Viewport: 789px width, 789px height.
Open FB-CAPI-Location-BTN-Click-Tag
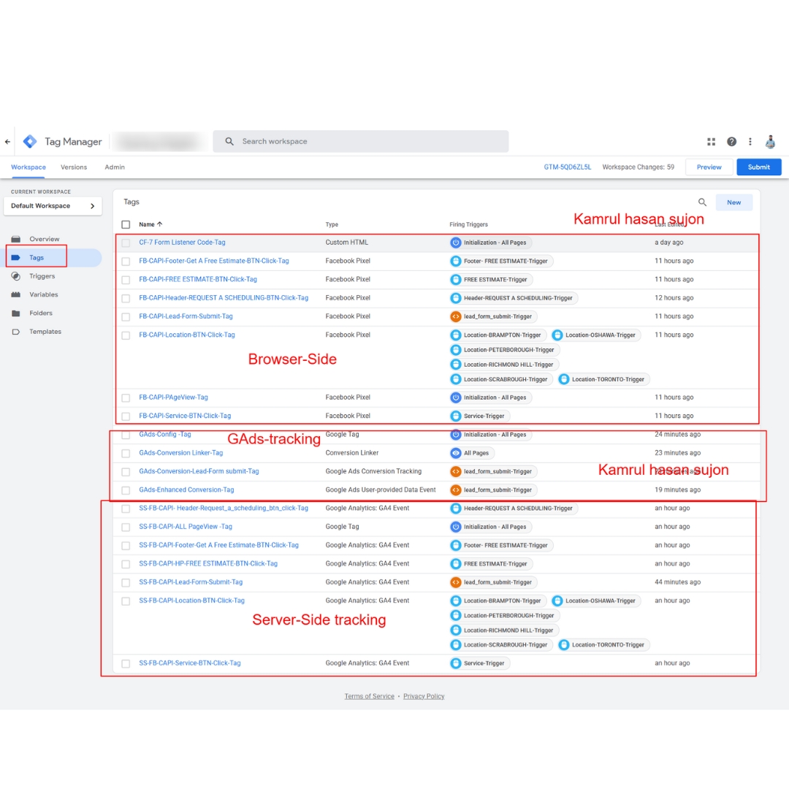tap(187, 335)
